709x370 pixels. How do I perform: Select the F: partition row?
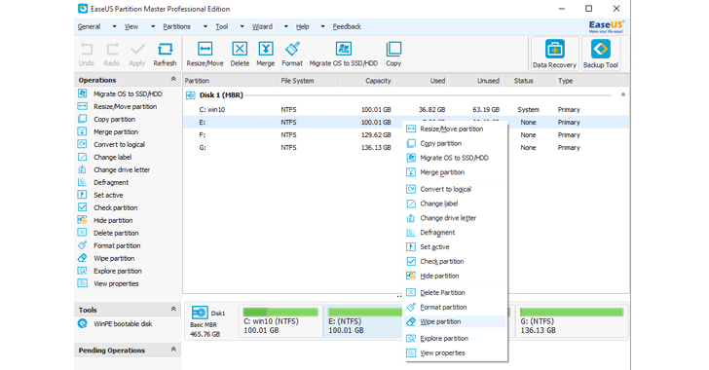[x=405, y=134]
